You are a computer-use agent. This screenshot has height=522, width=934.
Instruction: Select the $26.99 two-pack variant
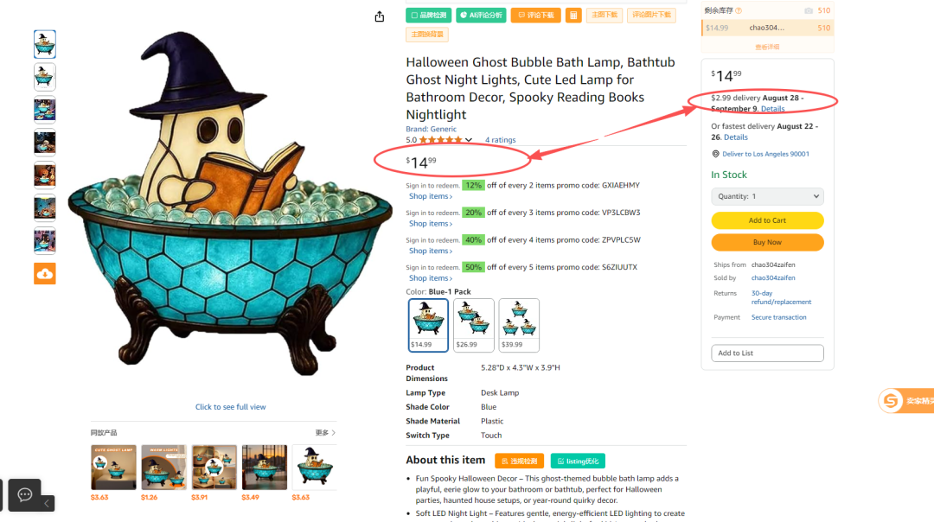(474, 325)
